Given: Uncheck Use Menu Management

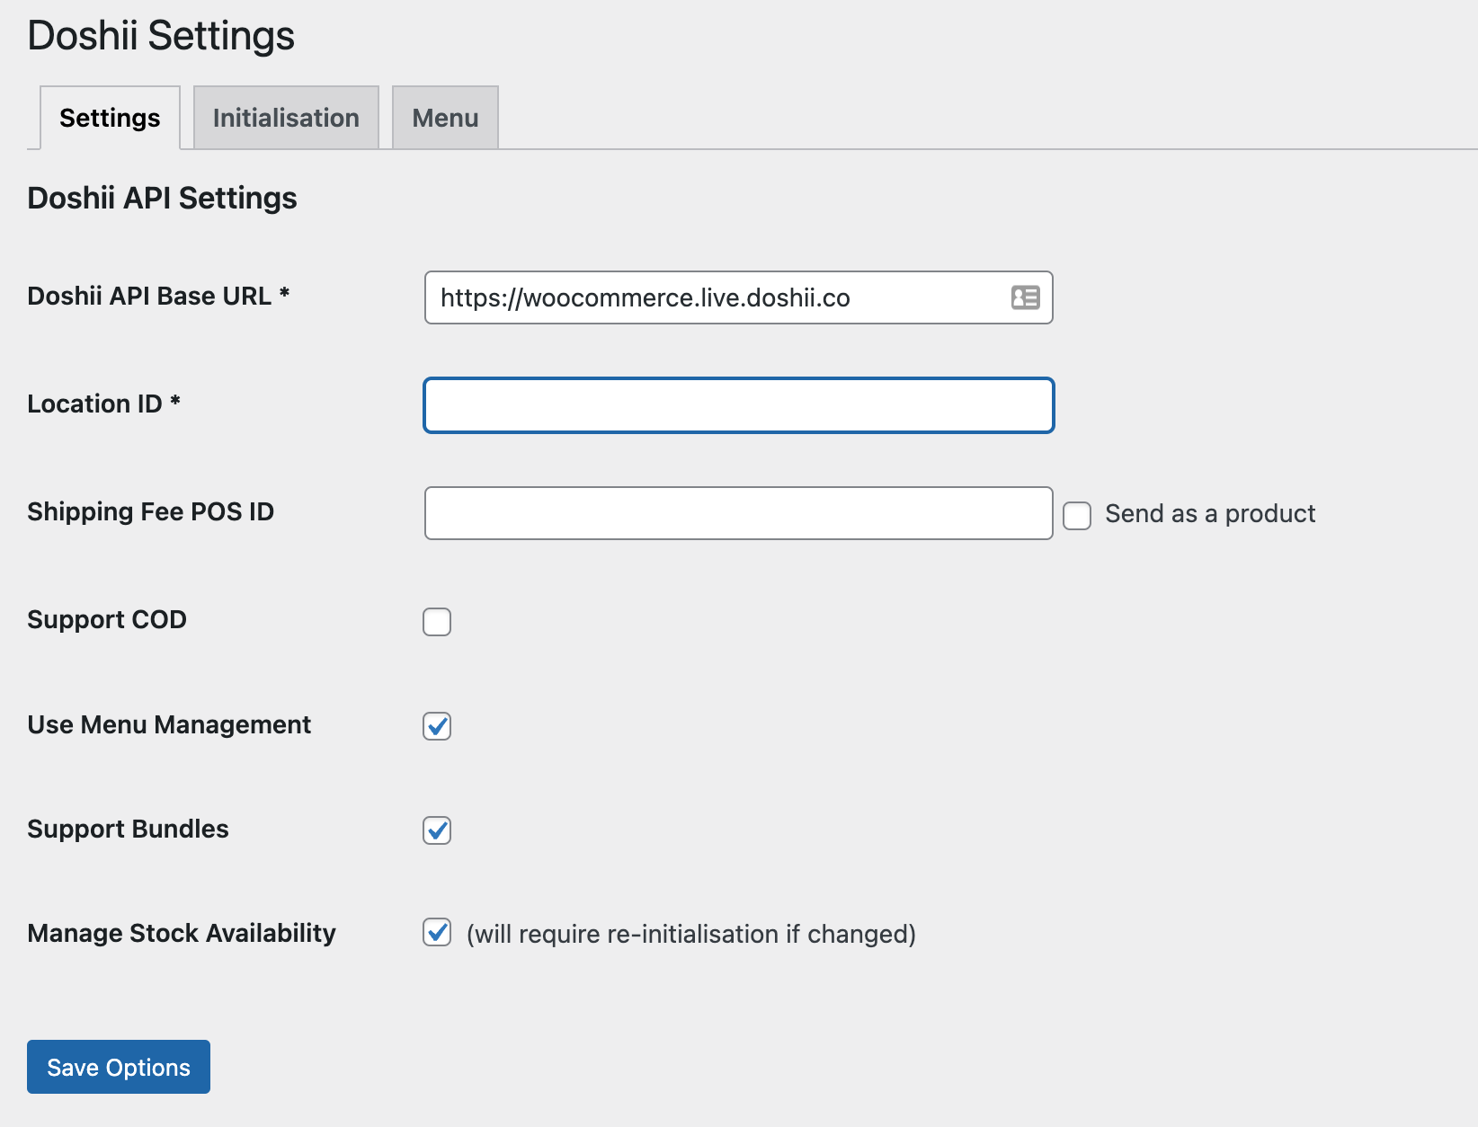Looking at the screenshot, I should pyautogui.click(x=437, y=726).
